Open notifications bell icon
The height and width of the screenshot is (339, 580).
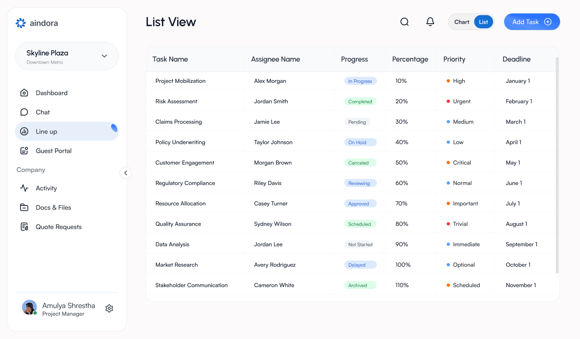430,22
